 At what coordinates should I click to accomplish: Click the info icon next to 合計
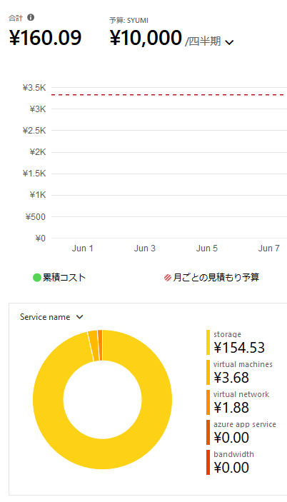tap(31, 17)
